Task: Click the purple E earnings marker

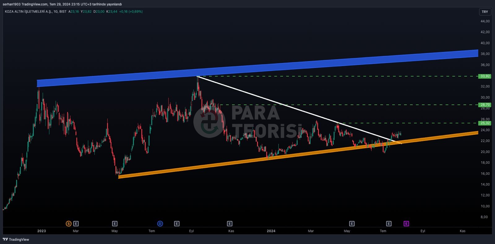Action: 406,224
